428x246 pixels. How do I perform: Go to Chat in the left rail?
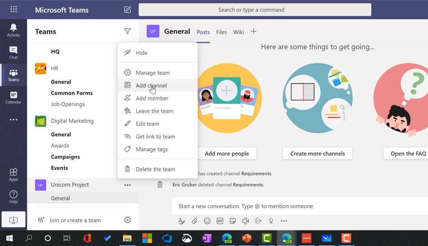pyautogui.click(x=13, y=53)
